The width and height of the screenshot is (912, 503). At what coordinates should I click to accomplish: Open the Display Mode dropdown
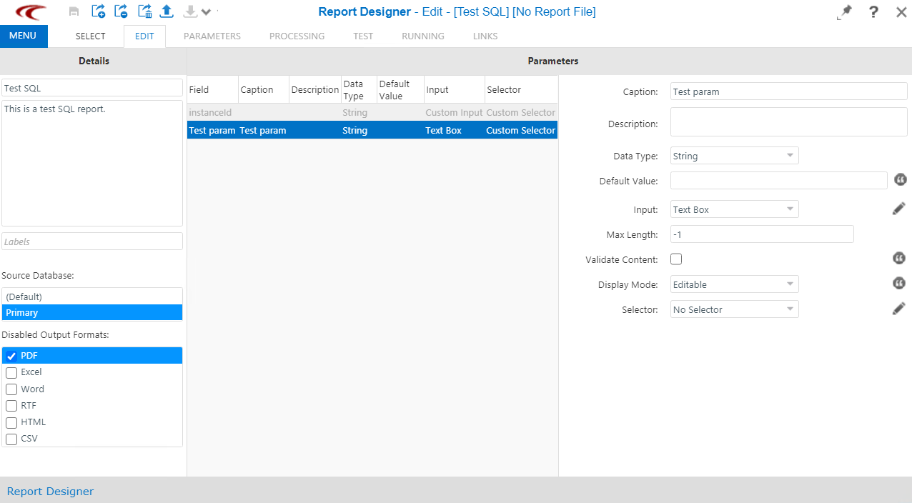pos(734,284)
